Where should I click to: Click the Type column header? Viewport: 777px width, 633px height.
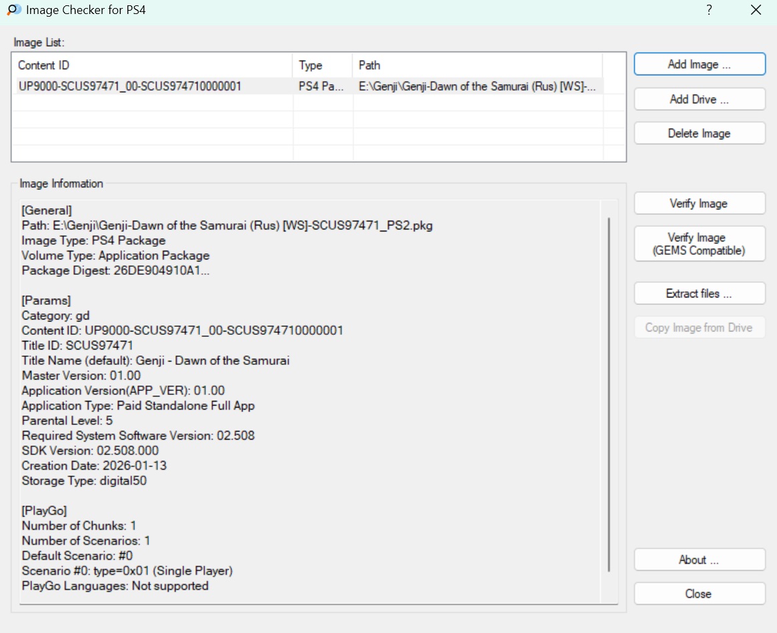322,65
